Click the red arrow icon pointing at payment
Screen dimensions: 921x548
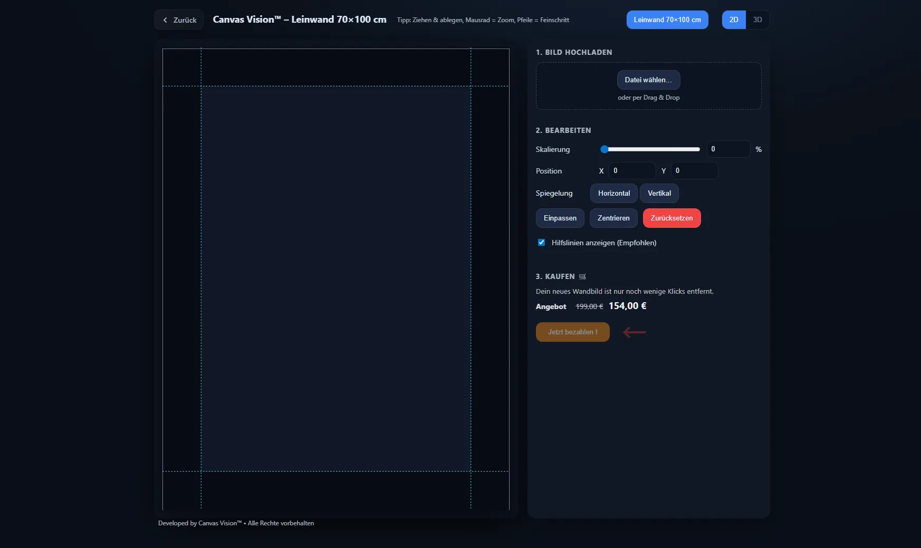634,332
